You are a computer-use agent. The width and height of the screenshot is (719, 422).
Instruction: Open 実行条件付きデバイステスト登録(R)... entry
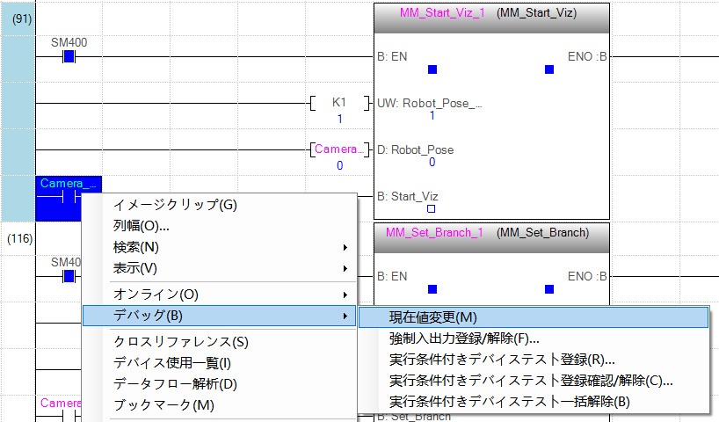502,360
